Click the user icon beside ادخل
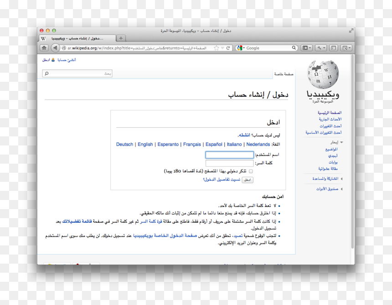The width and height of the screenshot is (392, 305). coord(53,60)
